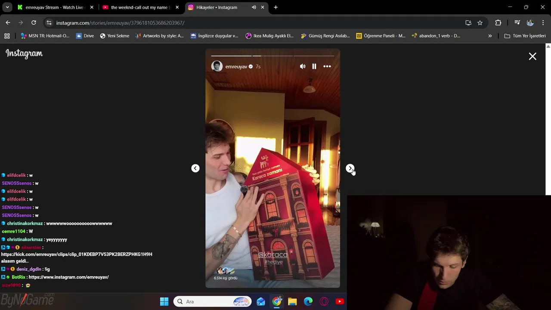Open Opera GX from taskbar
This screenshot has height=310, width=551.
(324, 301)
